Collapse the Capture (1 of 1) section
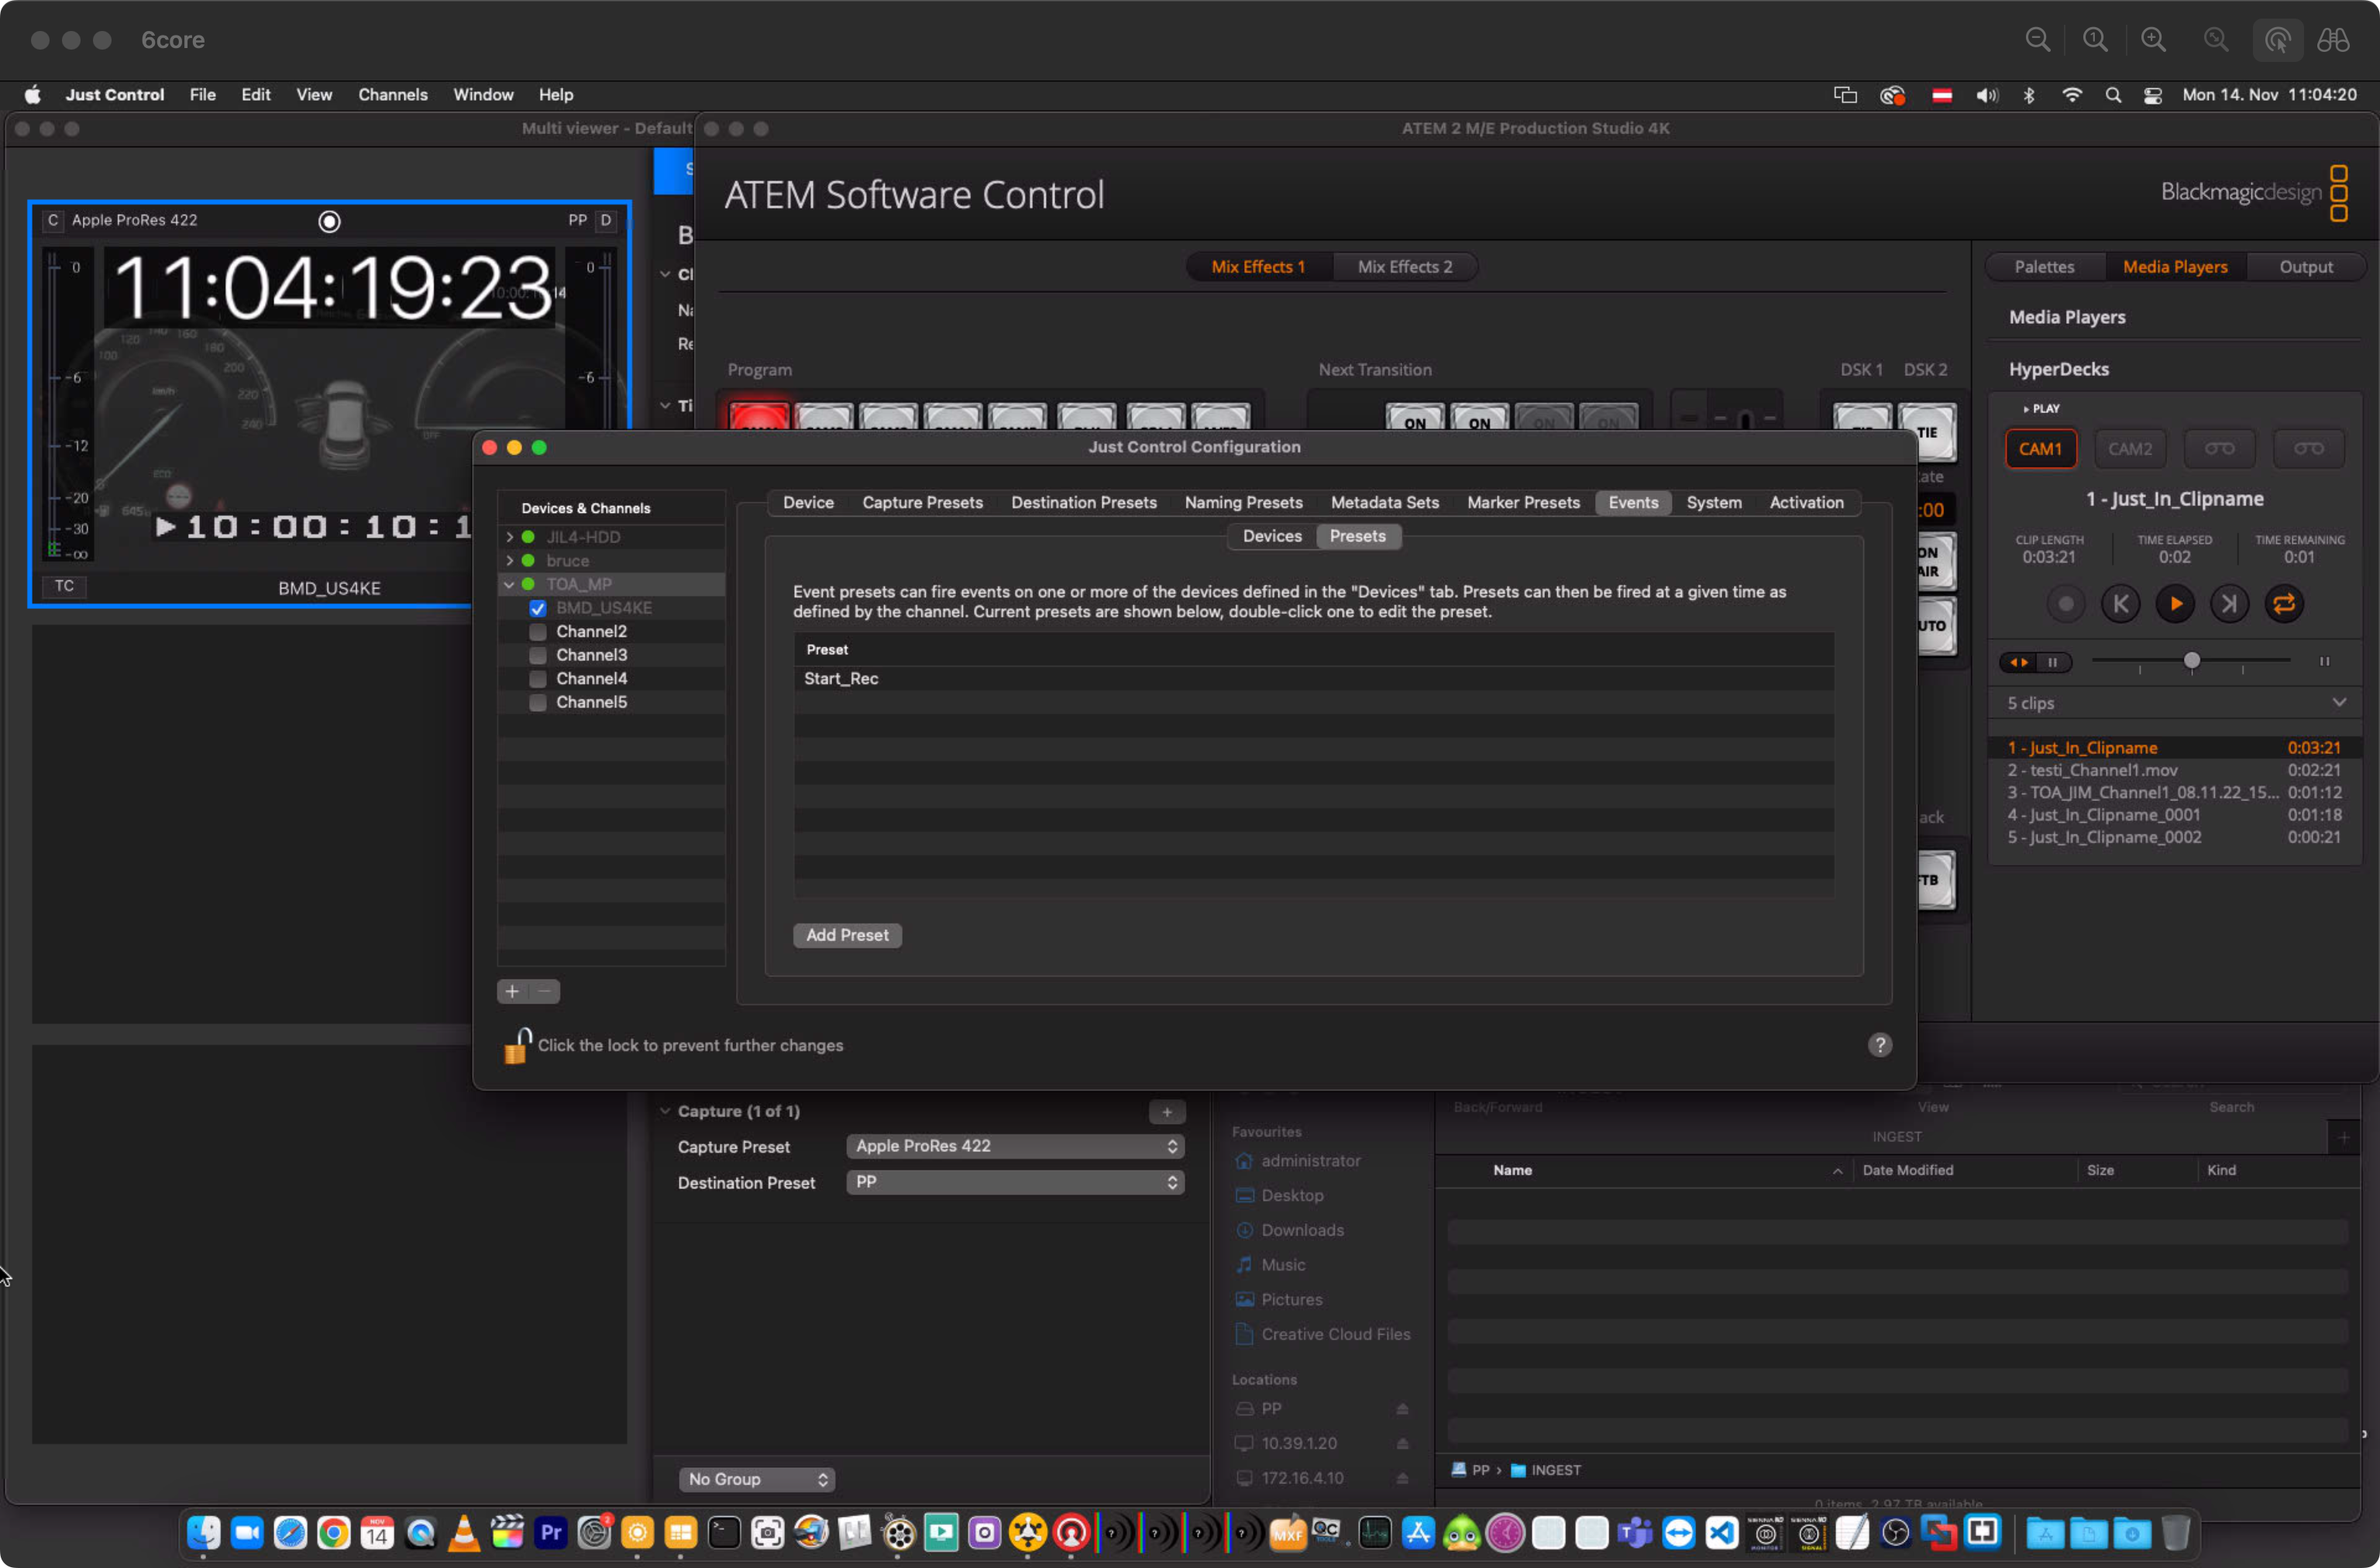 [x=665, y=1112]
